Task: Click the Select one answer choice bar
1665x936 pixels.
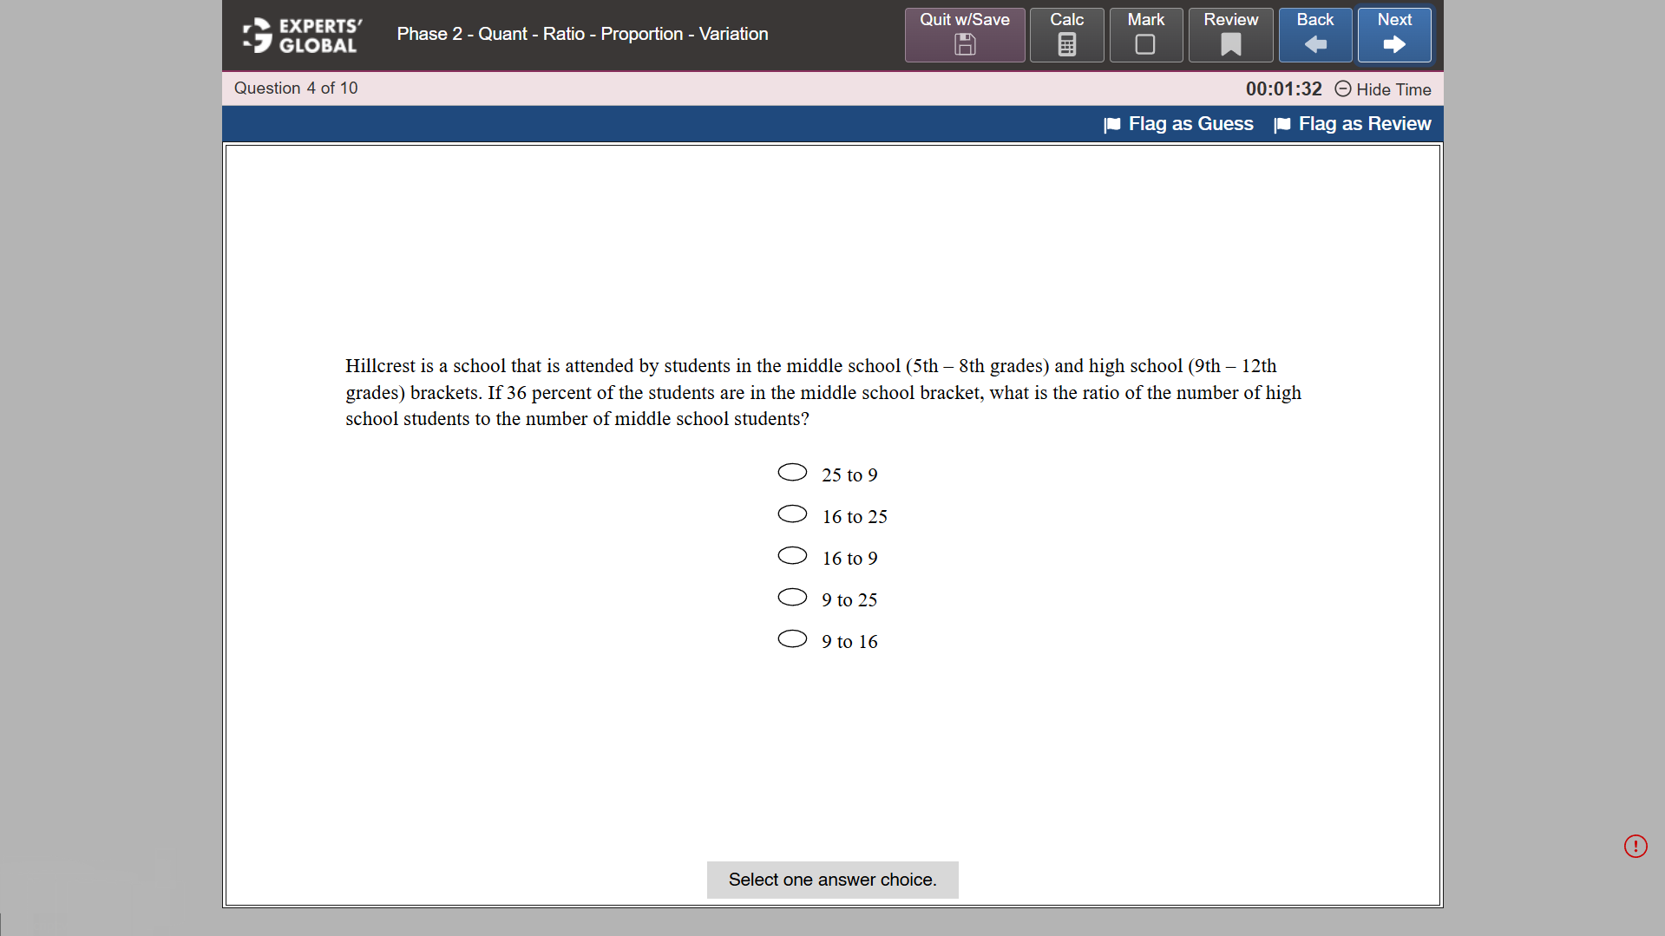Action: (x=832, y=879)
